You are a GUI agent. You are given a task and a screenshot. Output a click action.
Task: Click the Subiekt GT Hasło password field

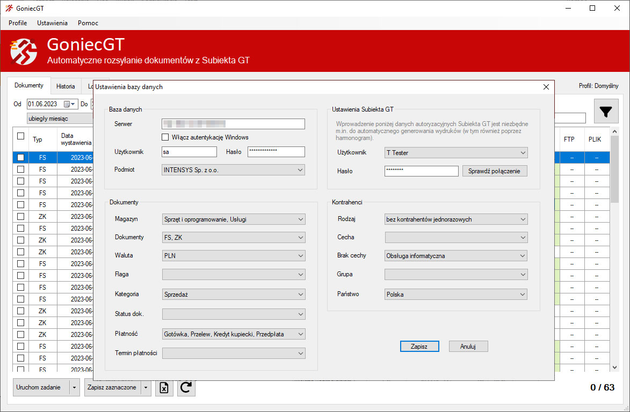(x=421, y=171)
